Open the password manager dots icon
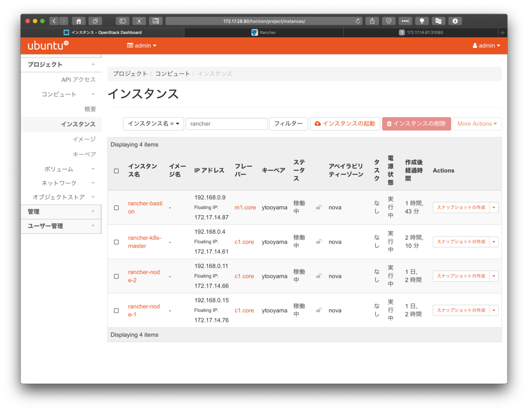528x411 pixels. 405,21
